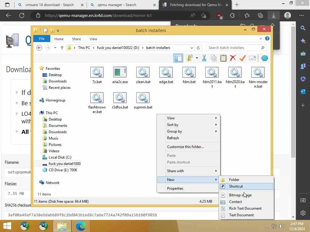Select the clean.bat file
Screen dimensions: 310x232
pos(143,75)
